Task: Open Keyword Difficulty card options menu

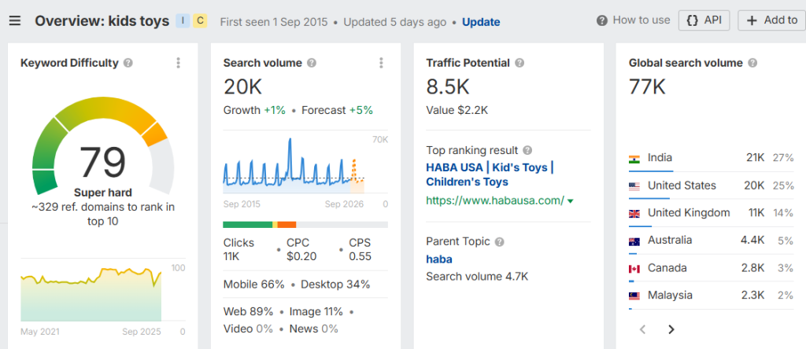Action: pos(179,63)
